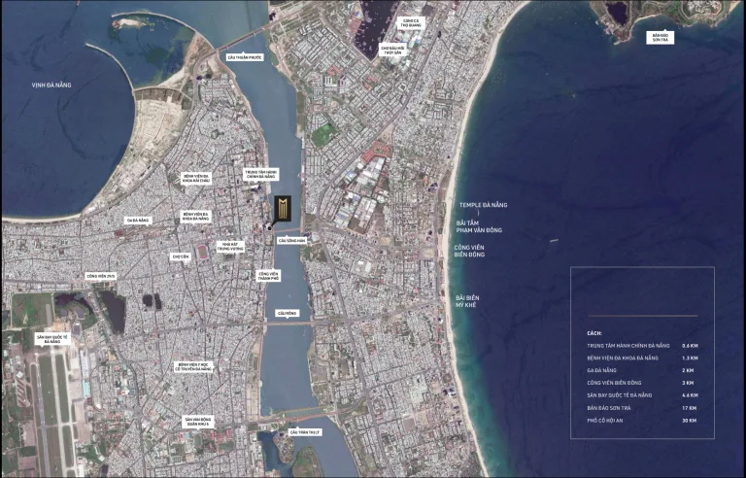Select the Cảng Cá Thọ Quang label
The height and width of the screenshot is (478, 746).
pyautogui.click(x=411, y=21)
